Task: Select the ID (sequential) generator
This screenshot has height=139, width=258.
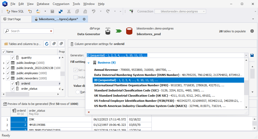Action: [x=168, y=80]
